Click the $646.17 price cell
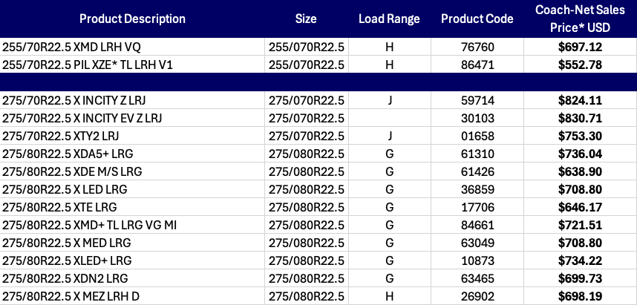 (581, 206)
